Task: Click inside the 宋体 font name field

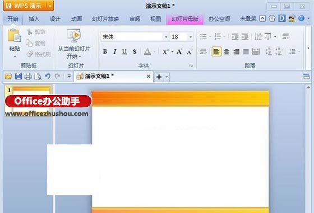Action: 132,37
